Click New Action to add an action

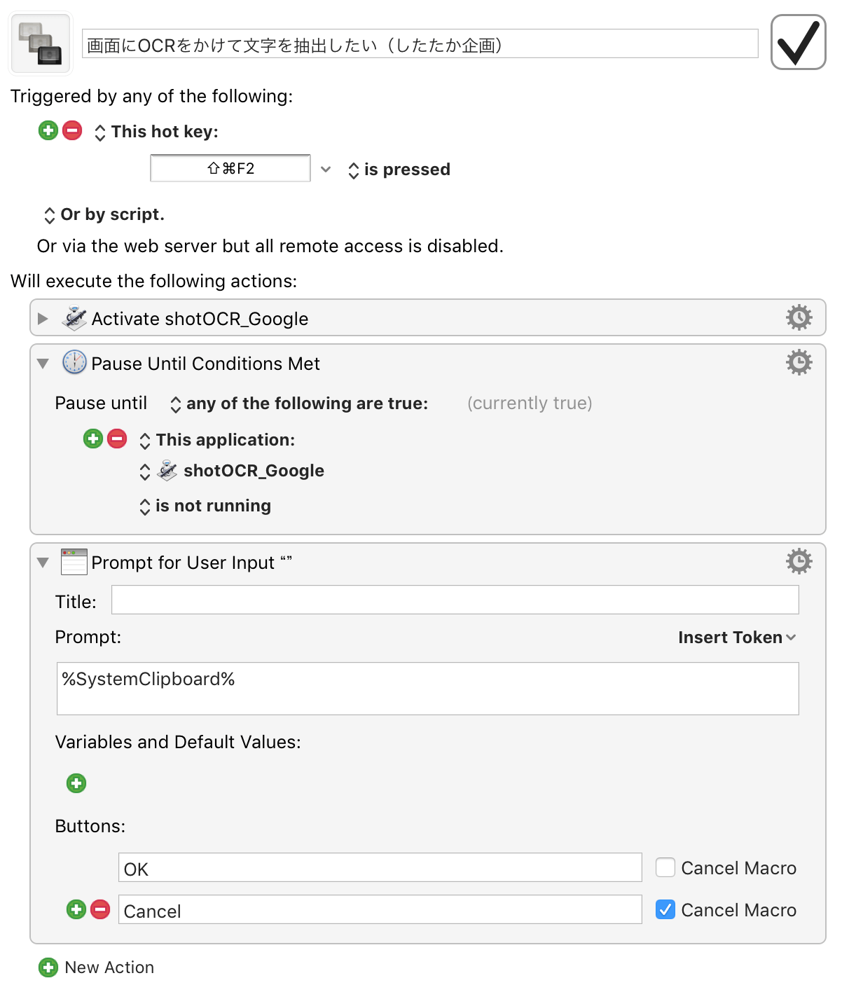(x=97, y=967)
